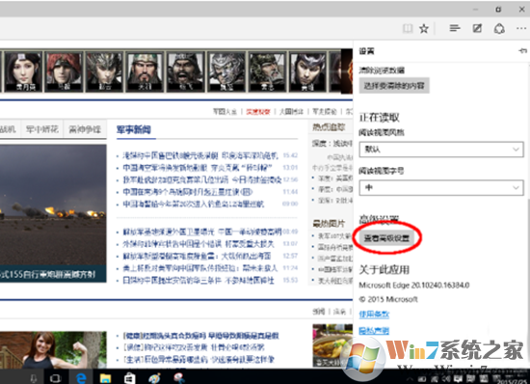Click the artillery firing photo
The height and width of the screenshot is (384, 530).
tap(53, 213)
